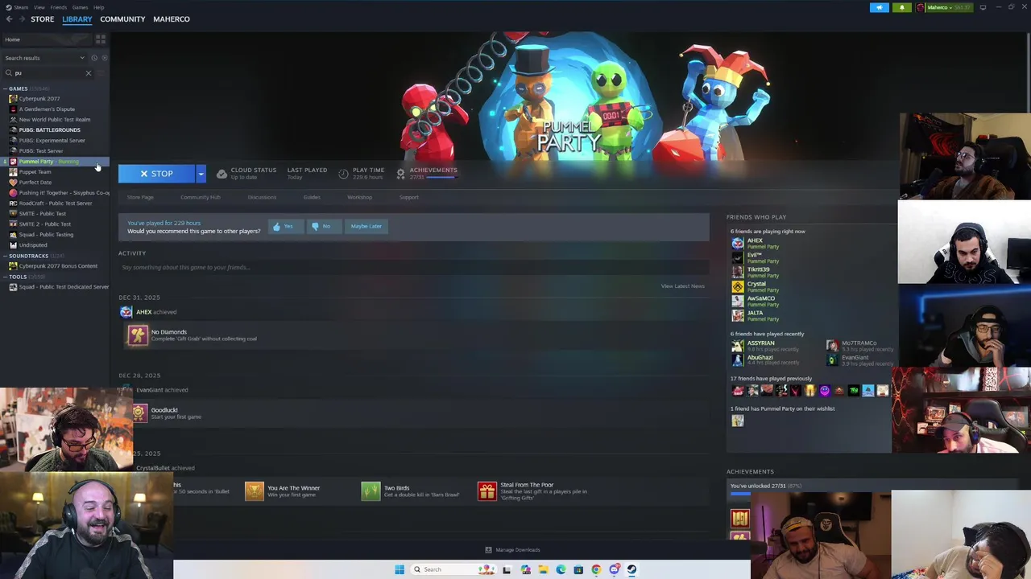Viewport: 1031px width, 579px height.
Task: Open the MAHERCO profile menu
Action: [172, 19]
